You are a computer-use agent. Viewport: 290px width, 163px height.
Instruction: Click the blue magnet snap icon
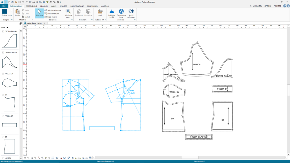click(64, 158)
